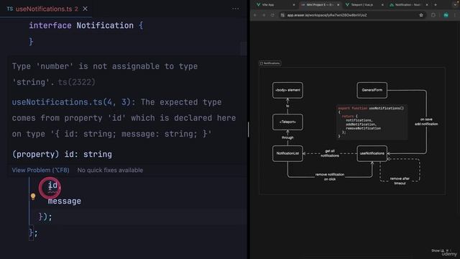
Task: Reload the eraser.io page
Action: point(272,15)
